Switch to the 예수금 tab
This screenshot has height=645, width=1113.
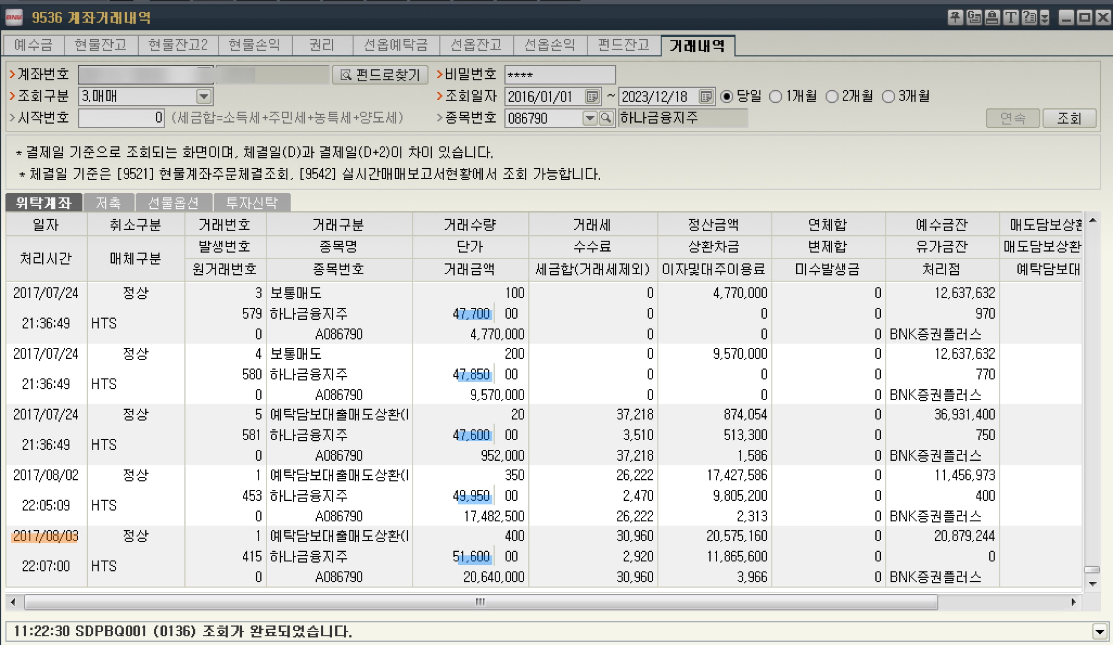tap(34, 45)
